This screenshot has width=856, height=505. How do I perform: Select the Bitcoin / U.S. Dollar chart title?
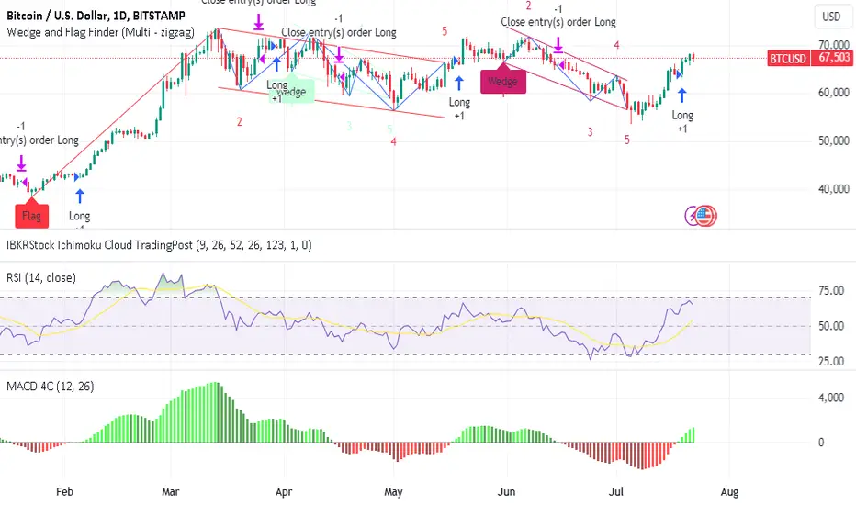tap(96, 16)
